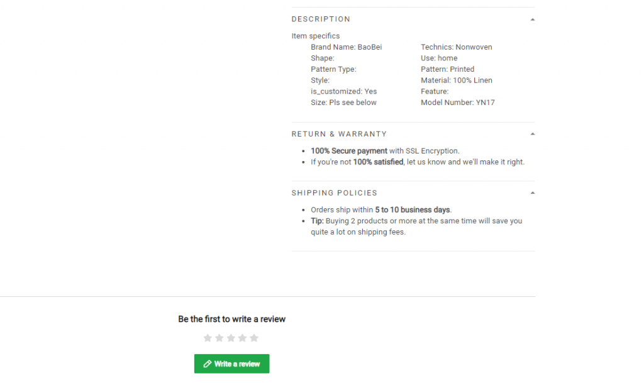
Task: Click the Material: 100% Linen text
Action: [457, 80]
